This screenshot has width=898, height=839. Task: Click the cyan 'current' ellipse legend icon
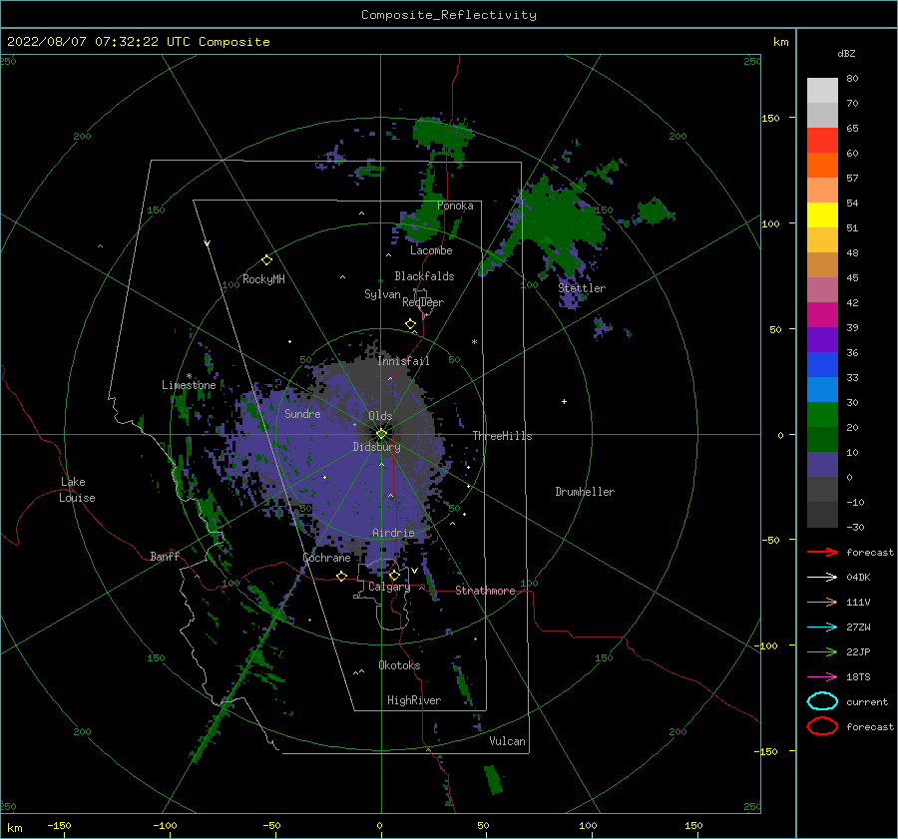click(x=822, y=701)
